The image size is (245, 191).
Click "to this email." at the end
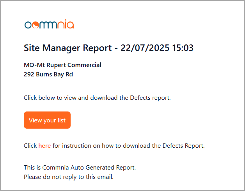(96, 177)
